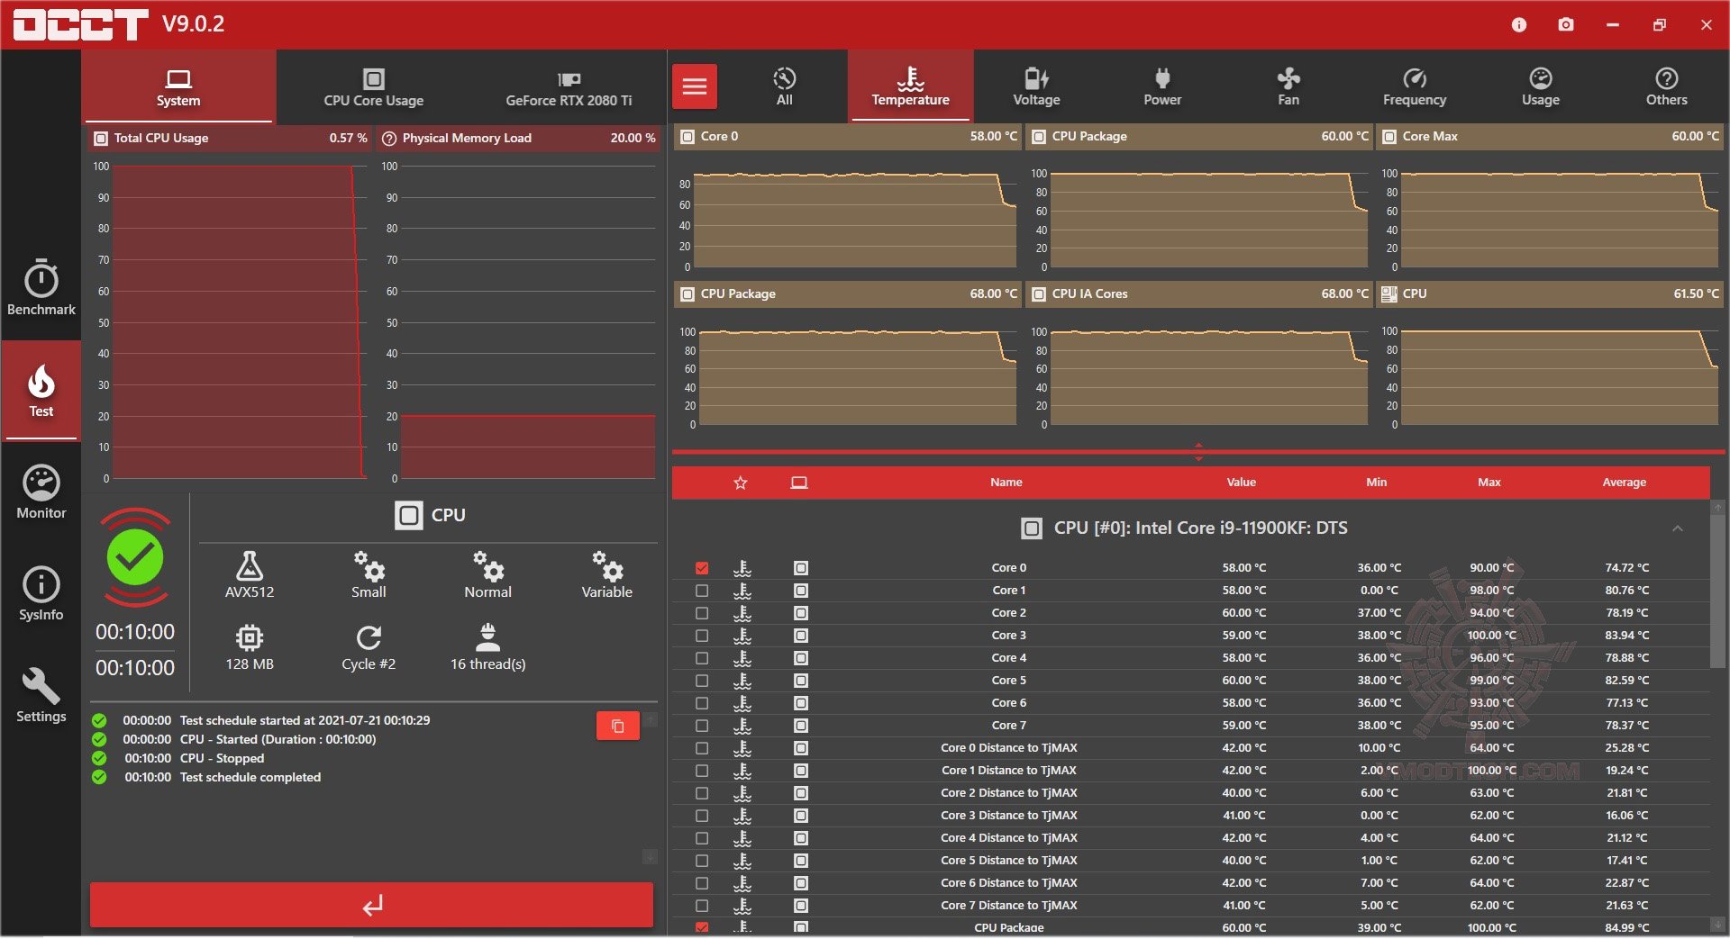The width and height of the screenshot is (1730, 939).
Task: Check the Core 1 checkbox
Action: tap(702, 591)
